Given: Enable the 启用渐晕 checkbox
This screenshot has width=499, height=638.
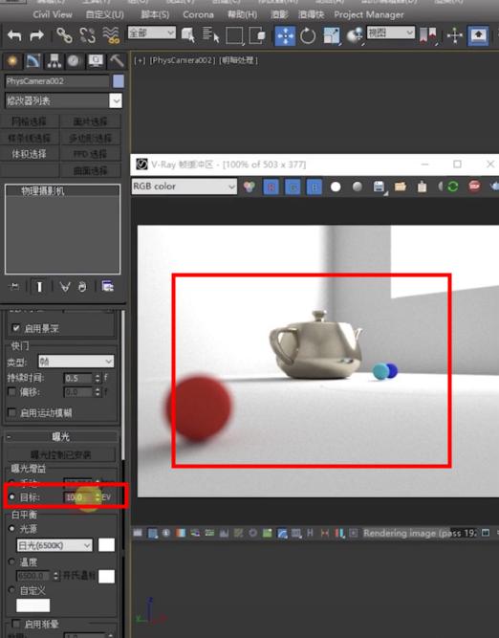Looking at the screenshot, I should pos(16,624).
